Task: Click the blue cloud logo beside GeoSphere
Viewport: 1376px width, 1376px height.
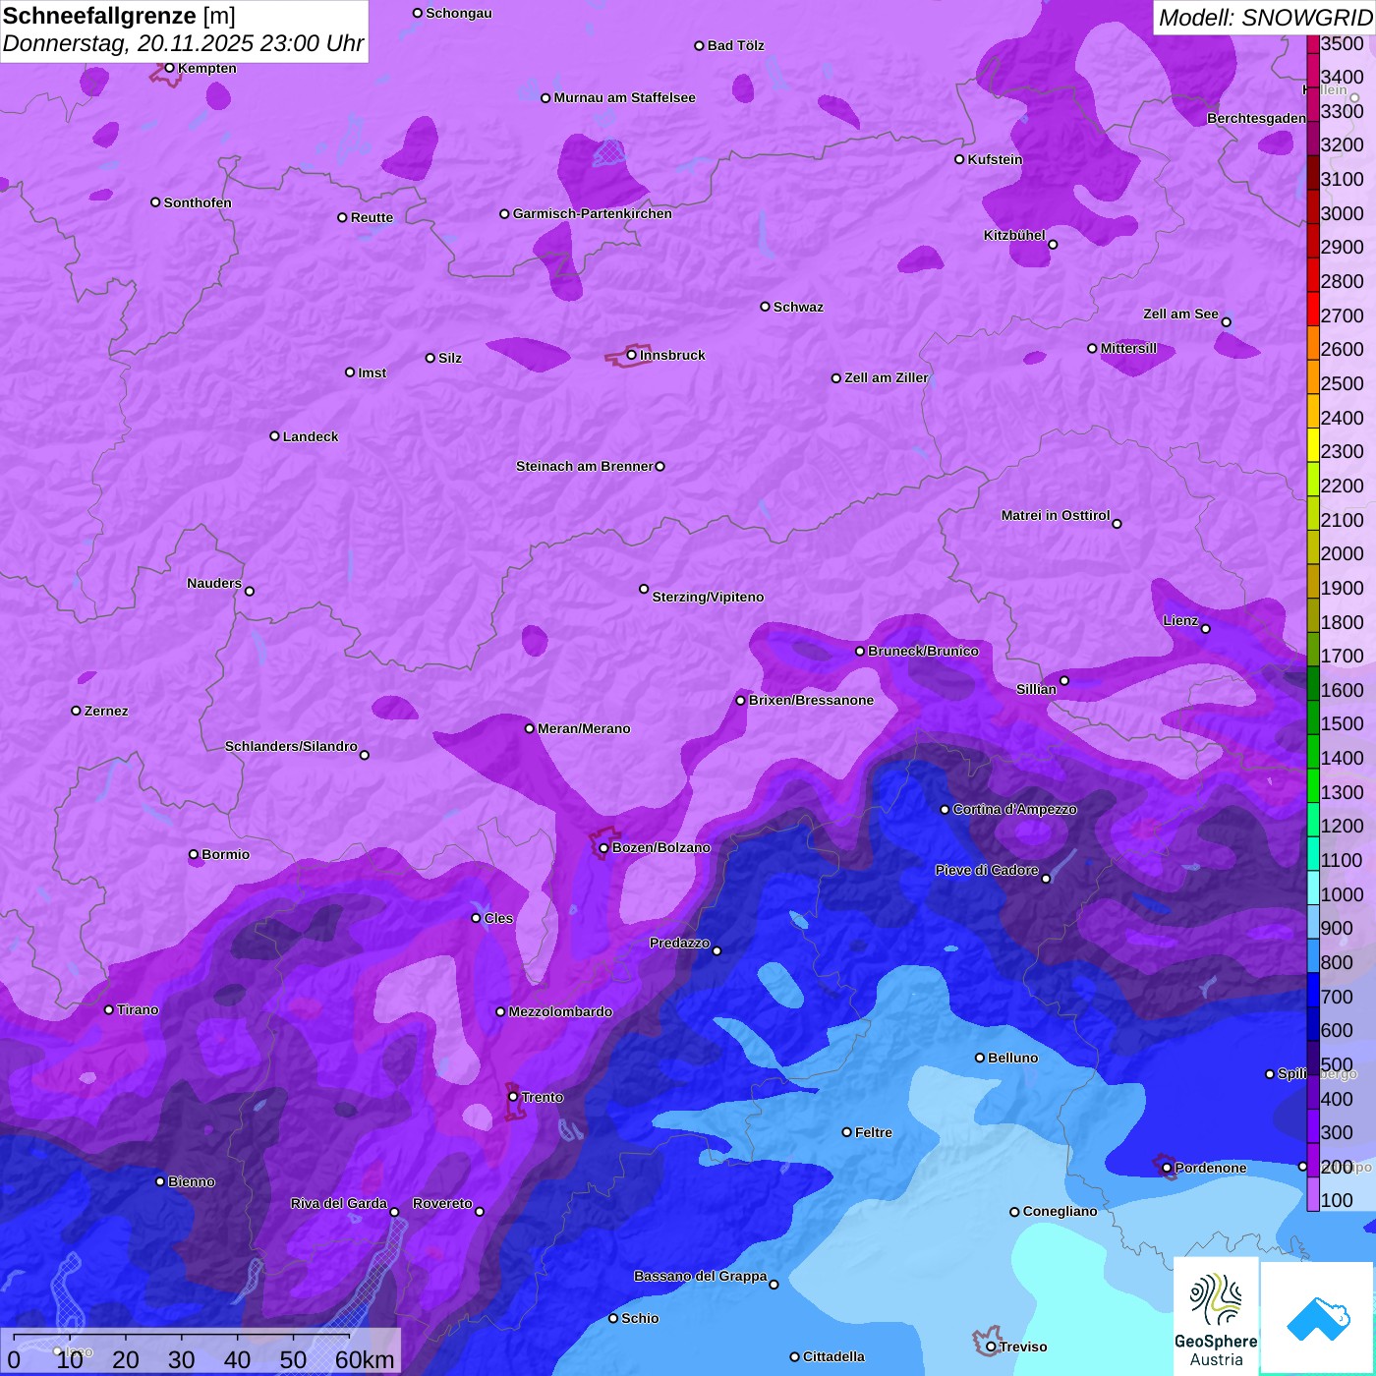Action: point(1317,1318)
